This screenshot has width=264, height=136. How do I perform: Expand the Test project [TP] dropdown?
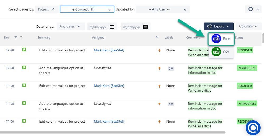[87, 9]
